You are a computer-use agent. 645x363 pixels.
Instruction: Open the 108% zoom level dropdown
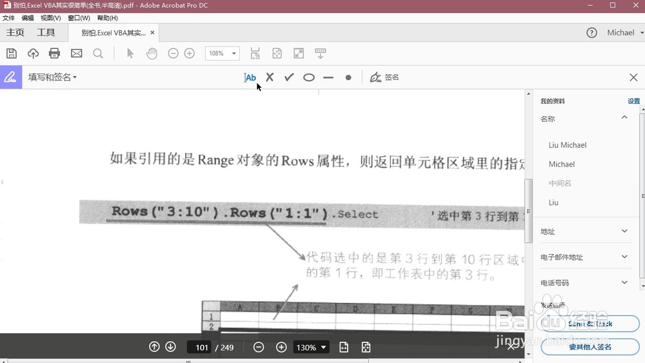point(223,54)
